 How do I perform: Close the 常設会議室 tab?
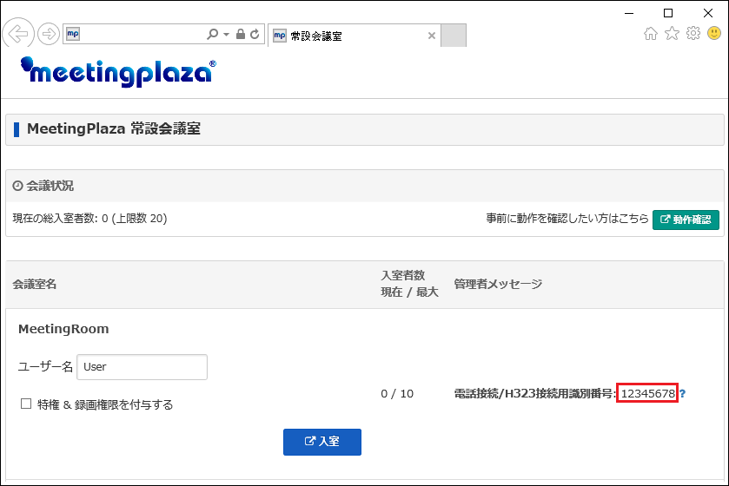pos(432,36)
